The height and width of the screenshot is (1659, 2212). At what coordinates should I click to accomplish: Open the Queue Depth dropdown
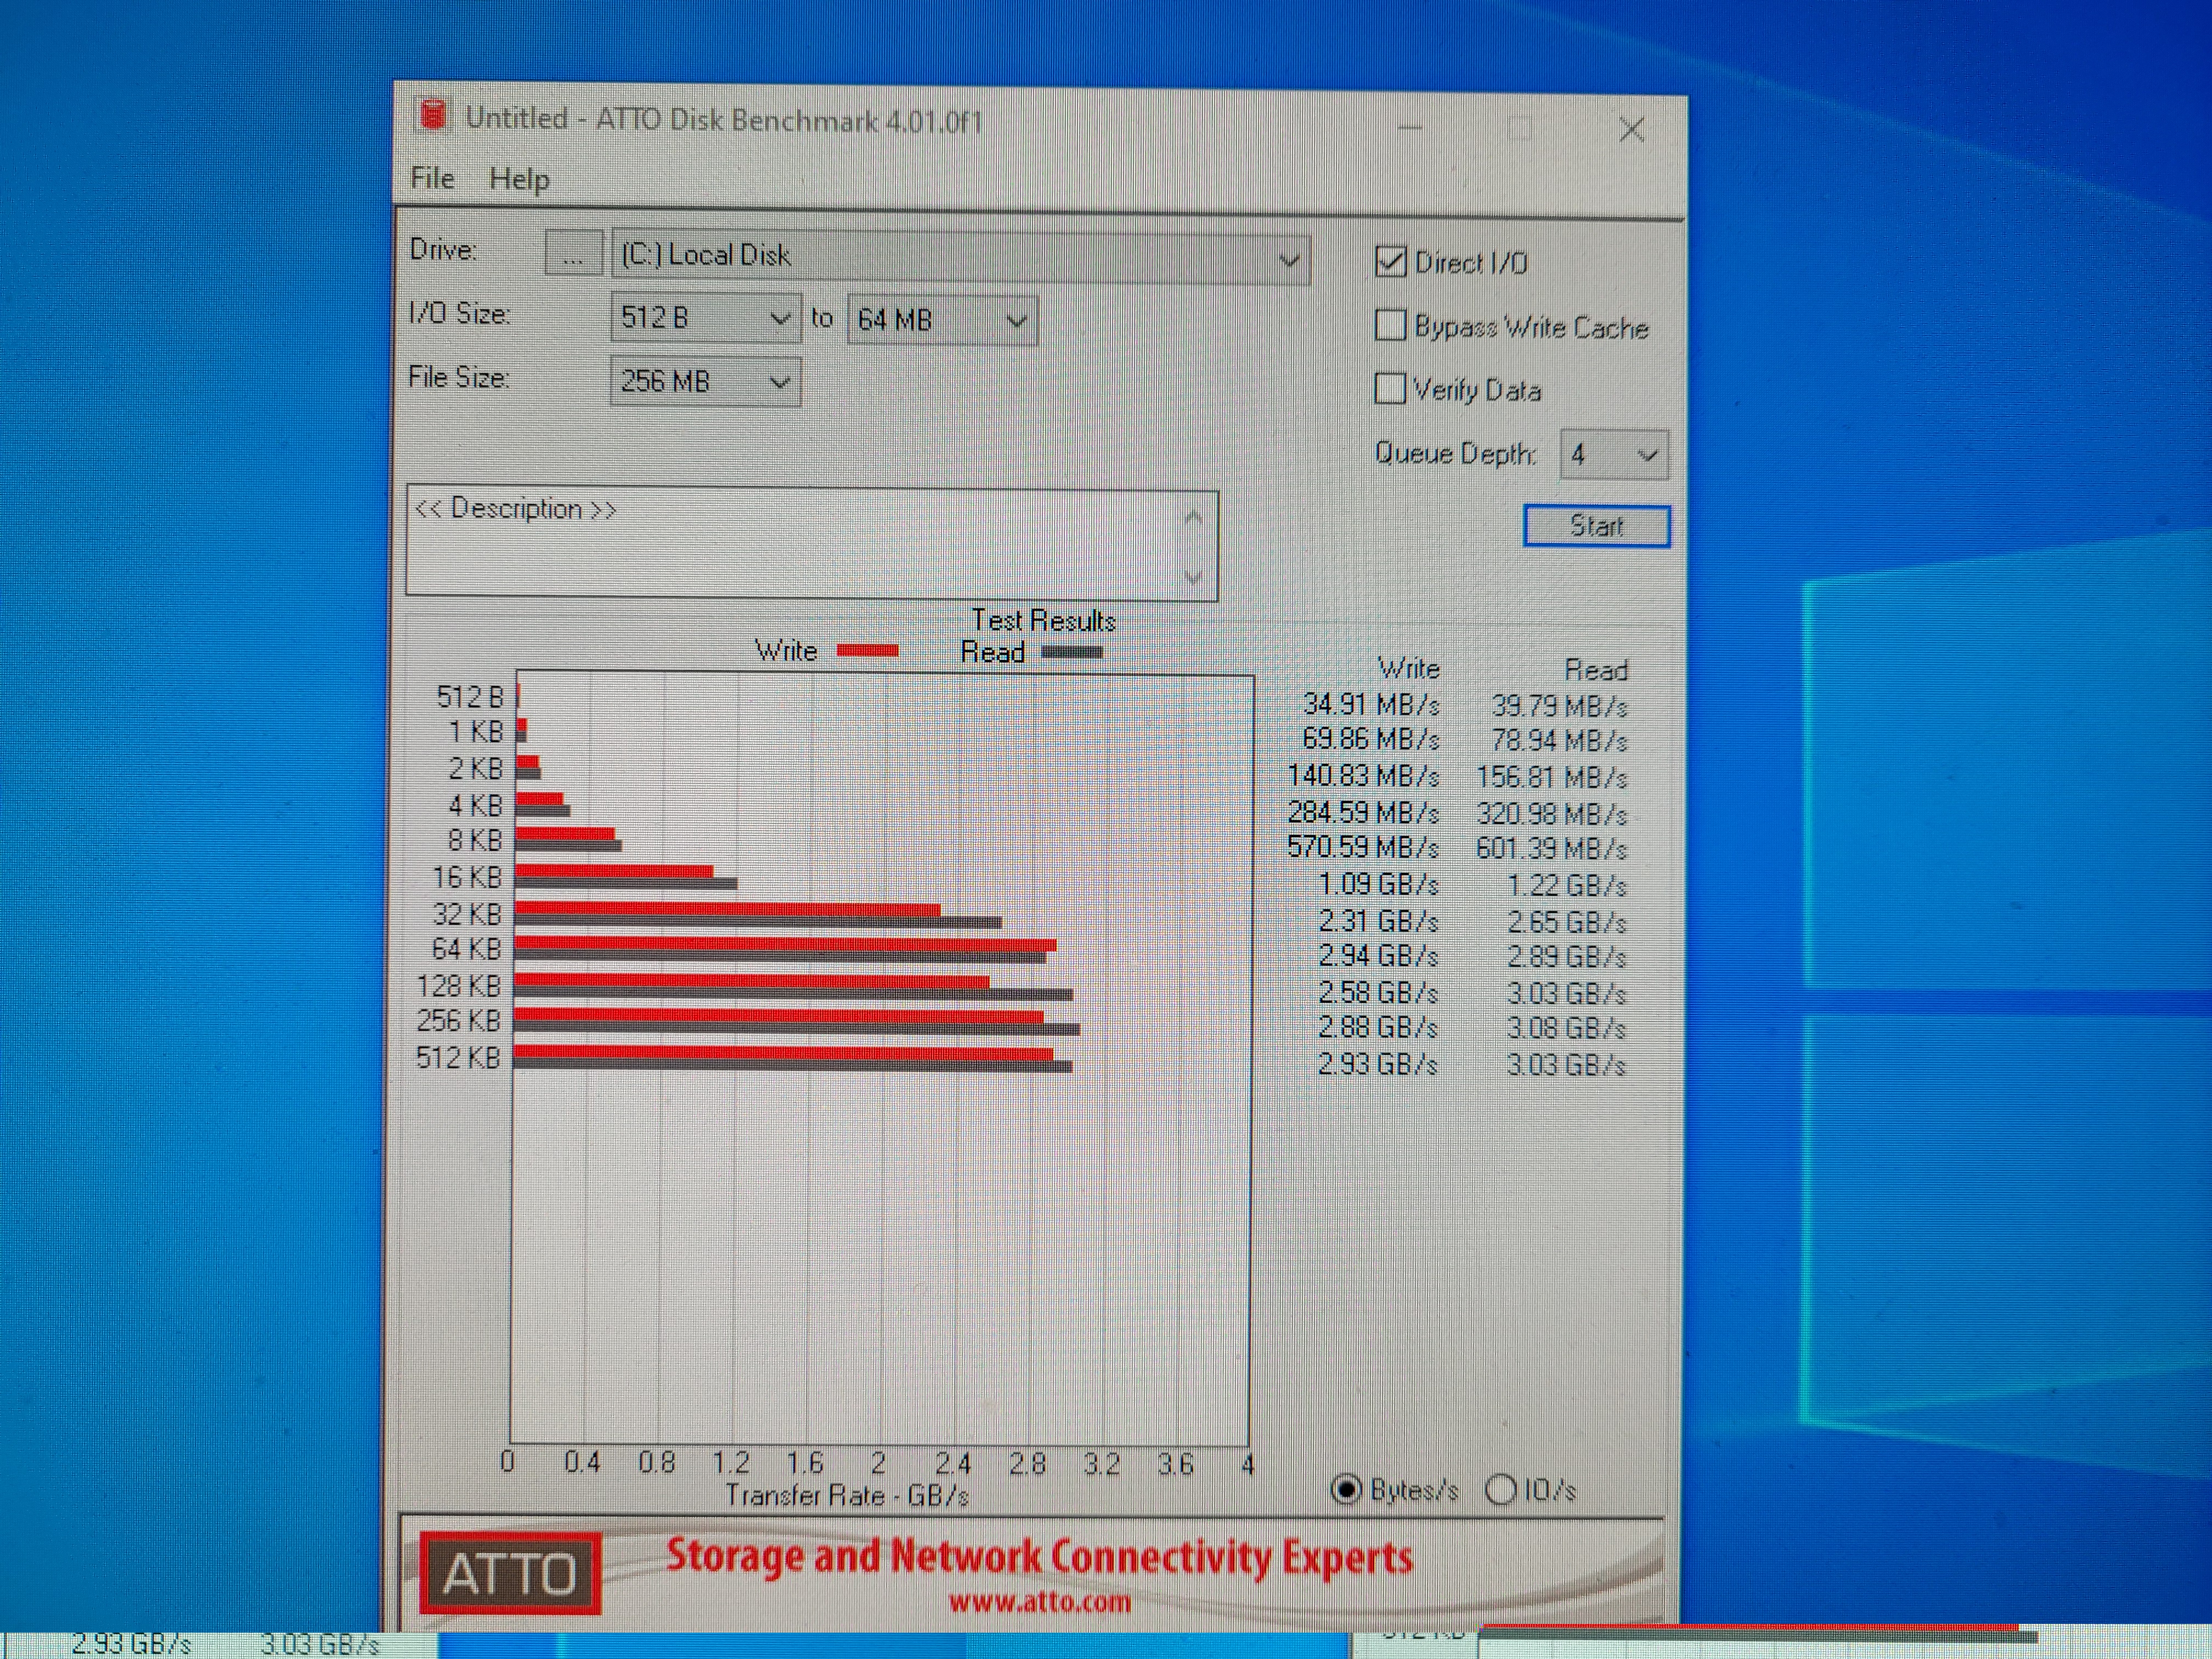[1613, 455]
